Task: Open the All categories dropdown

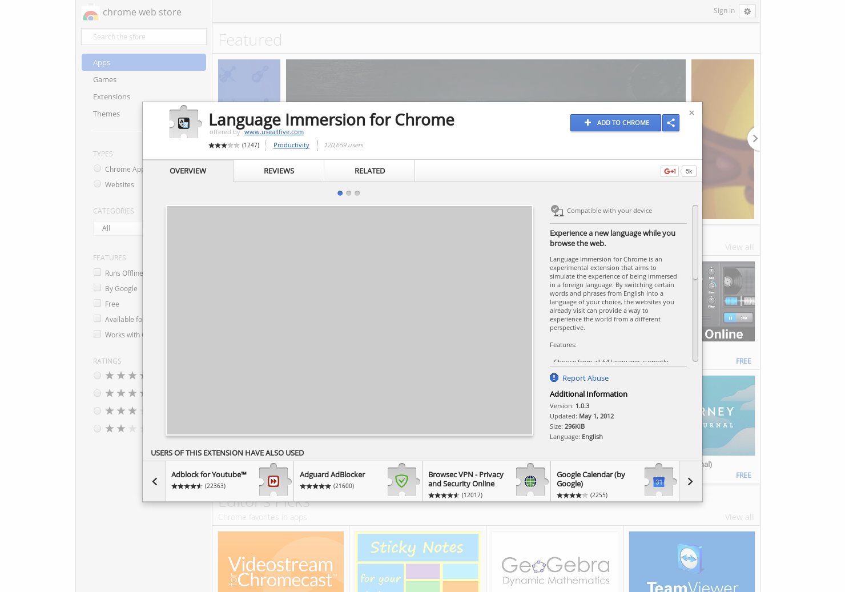Action: [118, 228]
